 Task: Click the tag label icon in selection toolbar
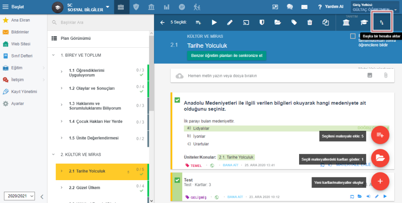pos(294,22)
